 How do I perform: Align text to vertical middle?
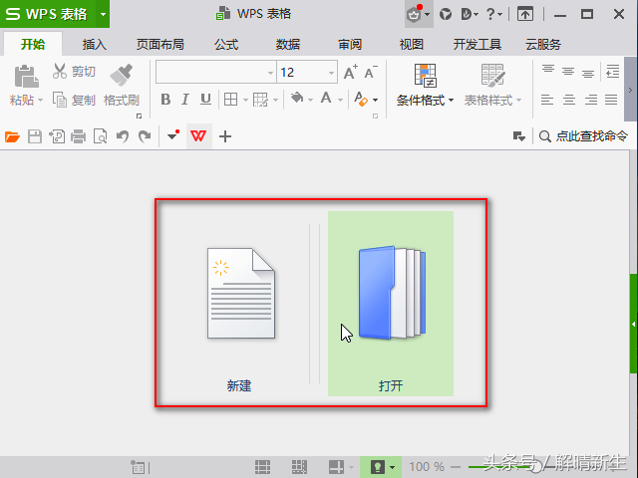point(568,72)
